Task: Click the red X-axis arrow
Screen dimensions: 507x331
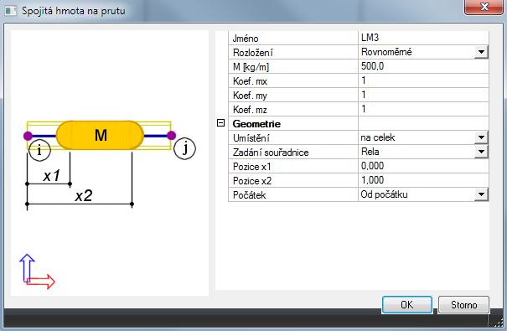Action: pos(41,282)
